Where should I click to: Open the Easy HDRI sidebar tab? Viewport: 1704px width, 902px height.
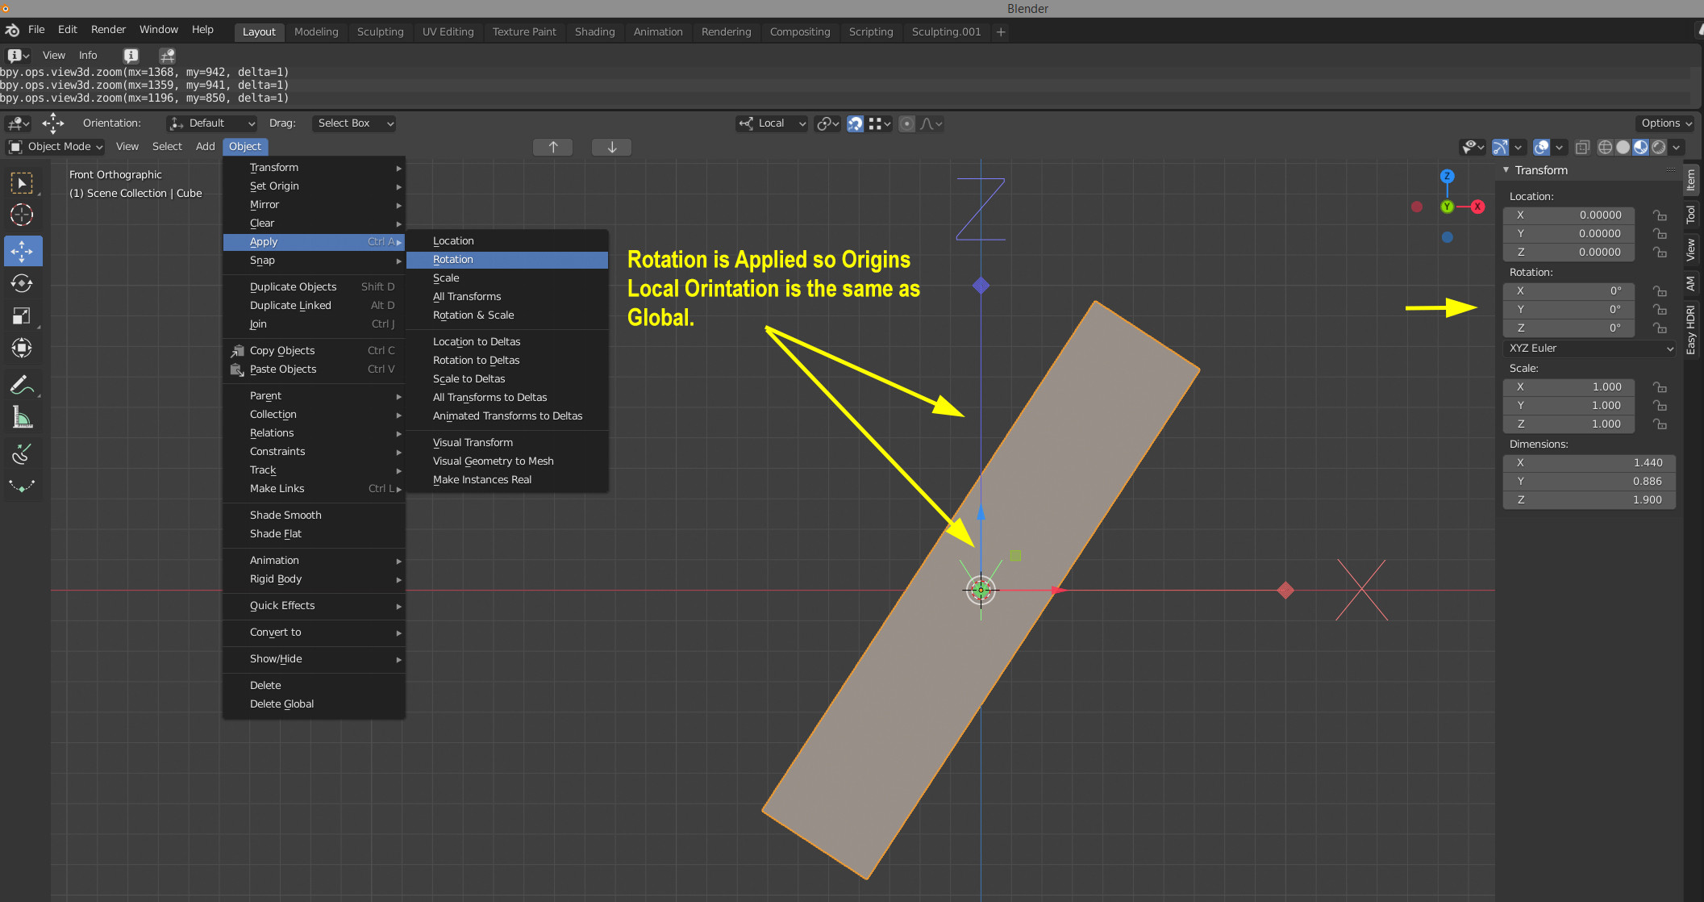coord(1691,330)
